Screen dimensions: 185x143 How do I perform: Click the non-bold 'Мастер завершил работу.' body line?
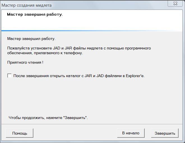click(31, 39)
